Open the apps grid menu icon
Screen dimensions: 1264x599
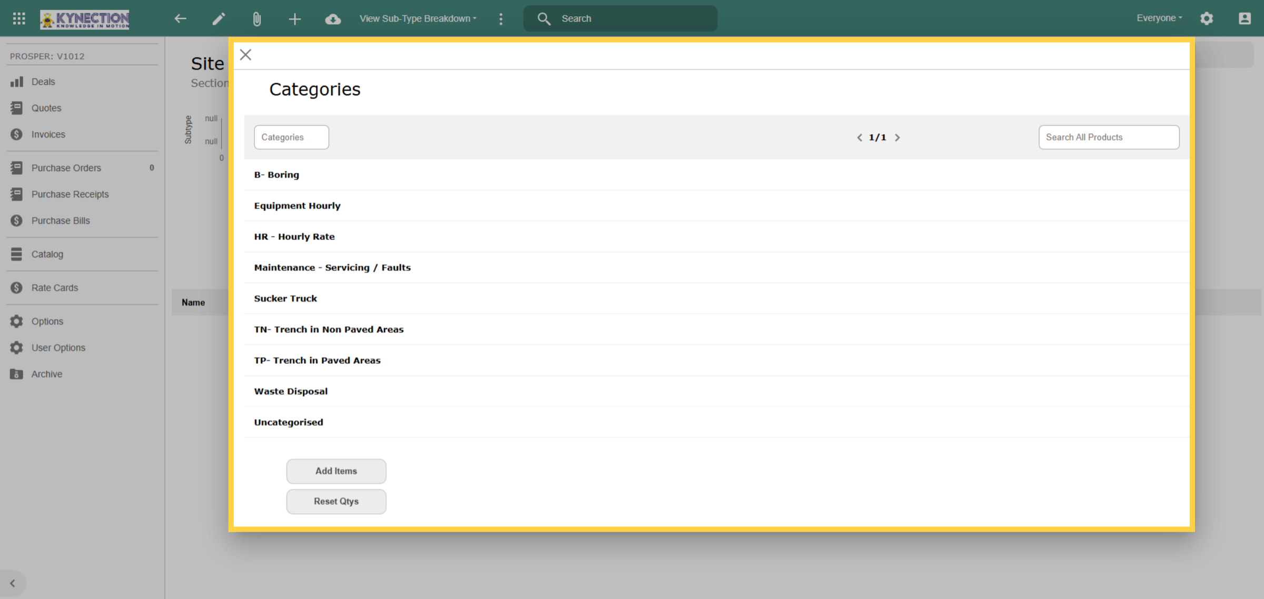click(19, 19)
